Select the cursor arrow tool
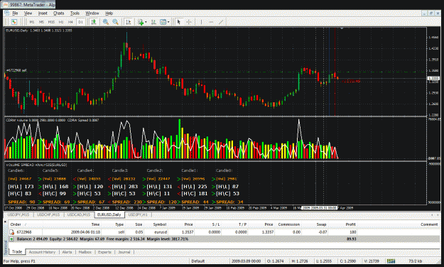This screenshot has height=267, width=444. coord(179,22)
